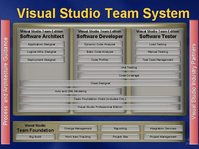This screenshot has height=149, width=199.
Task: Click Test Case Management box
Action: click(158, 60)
